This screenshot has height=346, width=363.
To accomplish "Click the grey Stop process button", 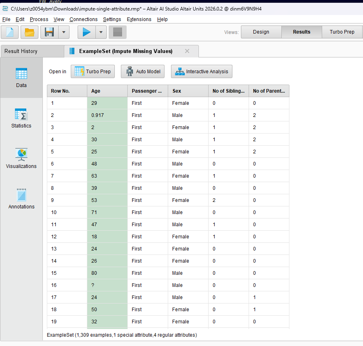I will (118, 32).
